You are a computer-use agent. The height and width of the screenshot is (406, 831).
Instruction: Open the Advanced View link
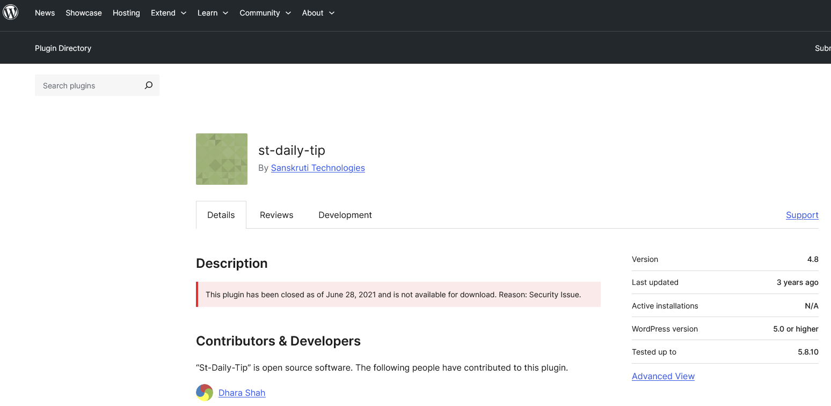(663, 376)
